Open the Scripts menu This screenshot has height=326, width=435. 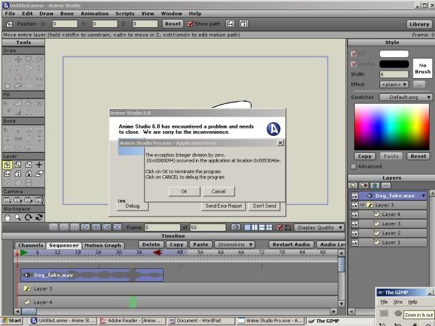[125, 14]
